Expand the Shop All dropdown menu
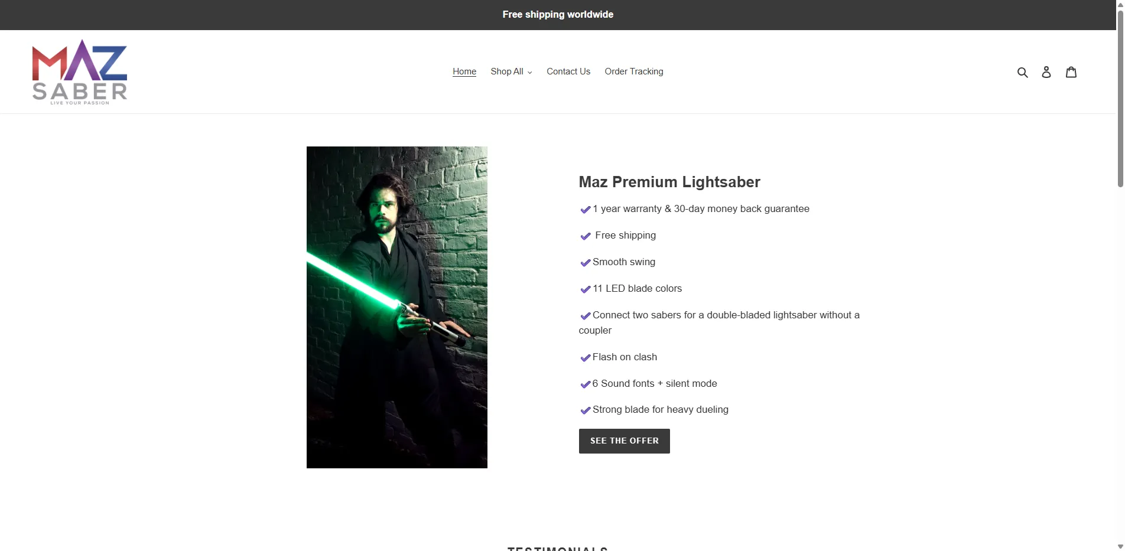Screen dimensions: 1125x551 (x=511, y=71)
